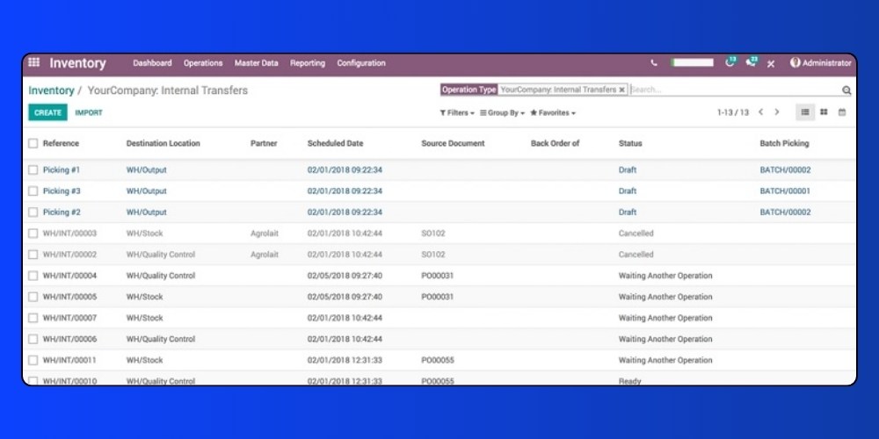Click Cancelled status of WH/INT/00003
879x439 pixels.
pyautogui.click(x=636, y=233)
